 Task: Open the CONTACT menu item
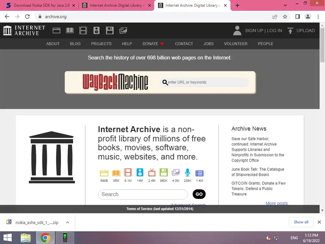(x=184, y=44)
